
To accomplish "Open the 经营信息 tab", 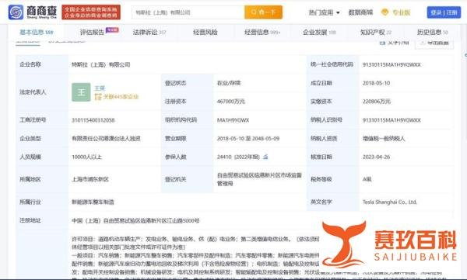I will 262,32.
